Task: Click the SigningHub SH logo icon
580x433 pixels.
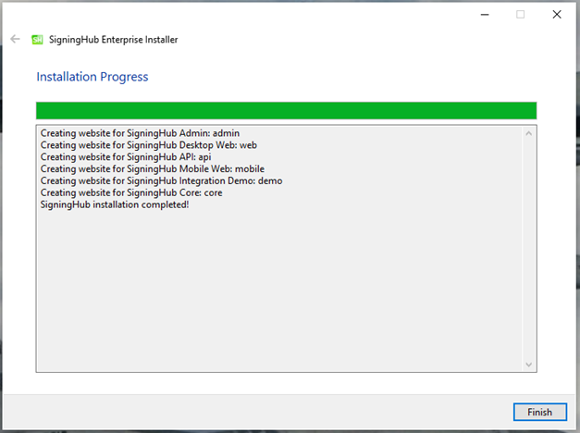Action: click(37, 39)
